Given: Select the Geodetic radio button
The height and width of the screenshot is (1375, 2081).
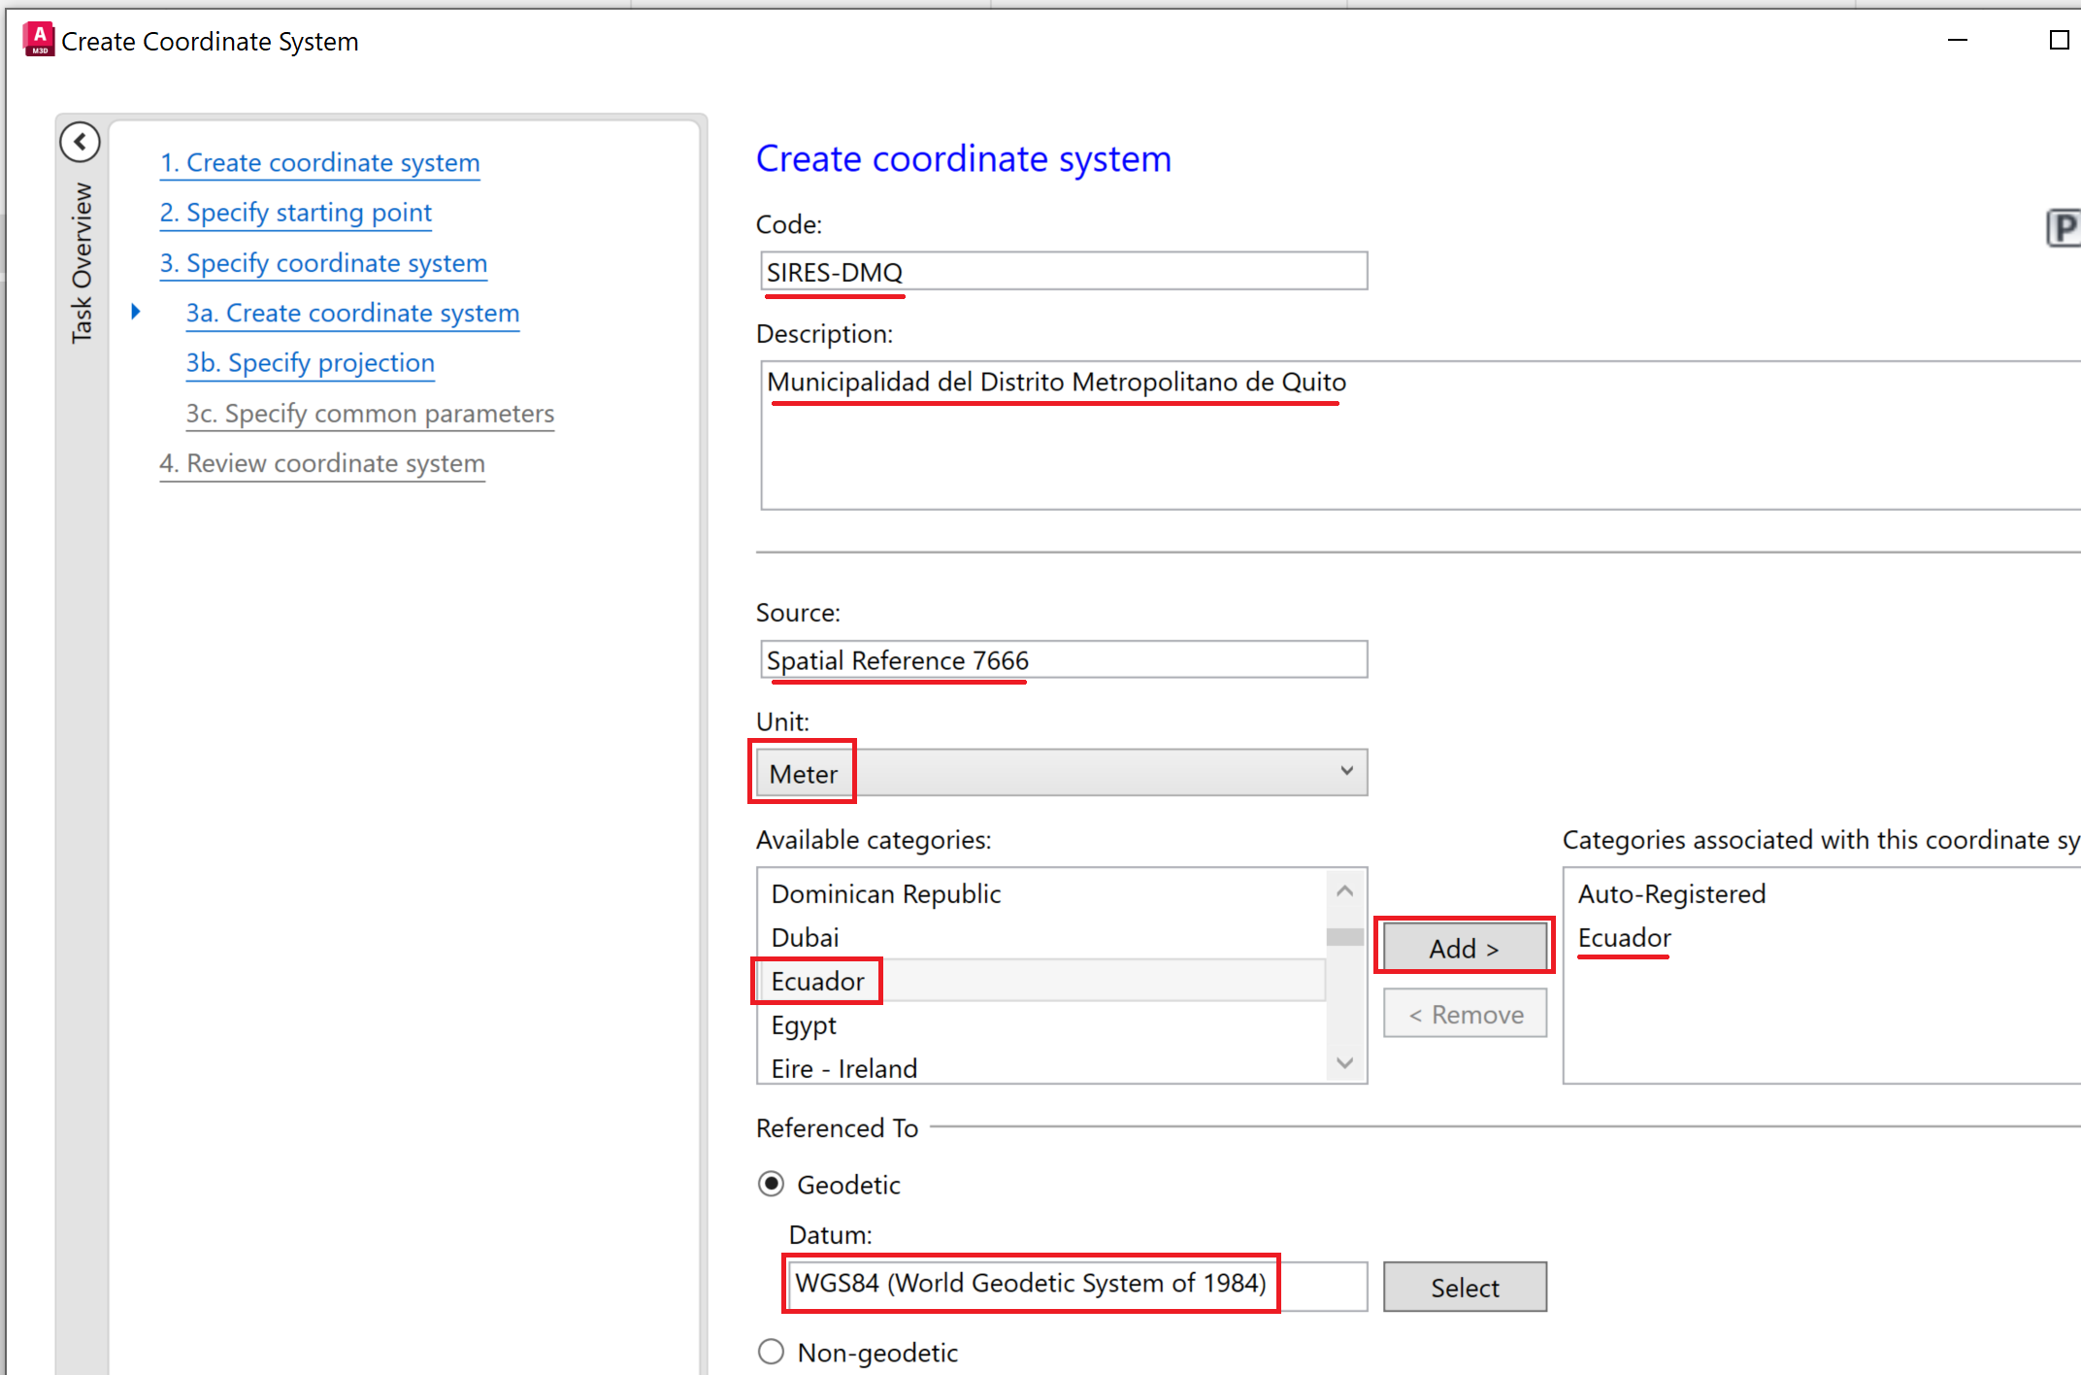Looking at the screenshot, I should pyautogui.click(x=770, y=1184).
